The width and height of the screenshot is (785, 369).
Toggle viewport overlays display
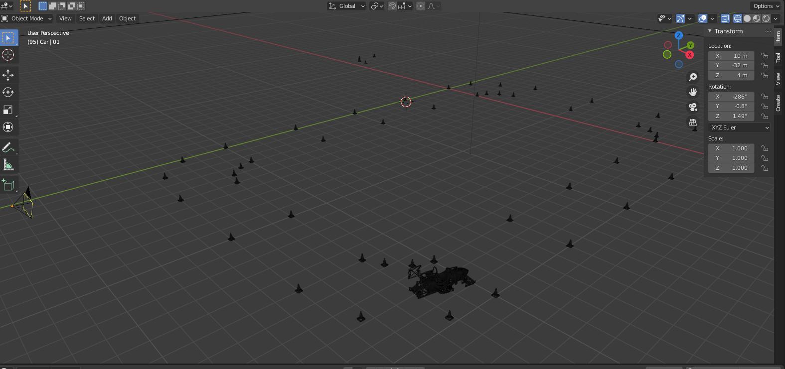[x=703, y=18]
